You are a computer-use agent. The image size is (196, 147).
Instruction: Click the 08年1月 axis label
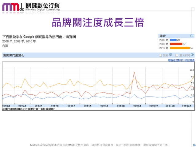6,106
